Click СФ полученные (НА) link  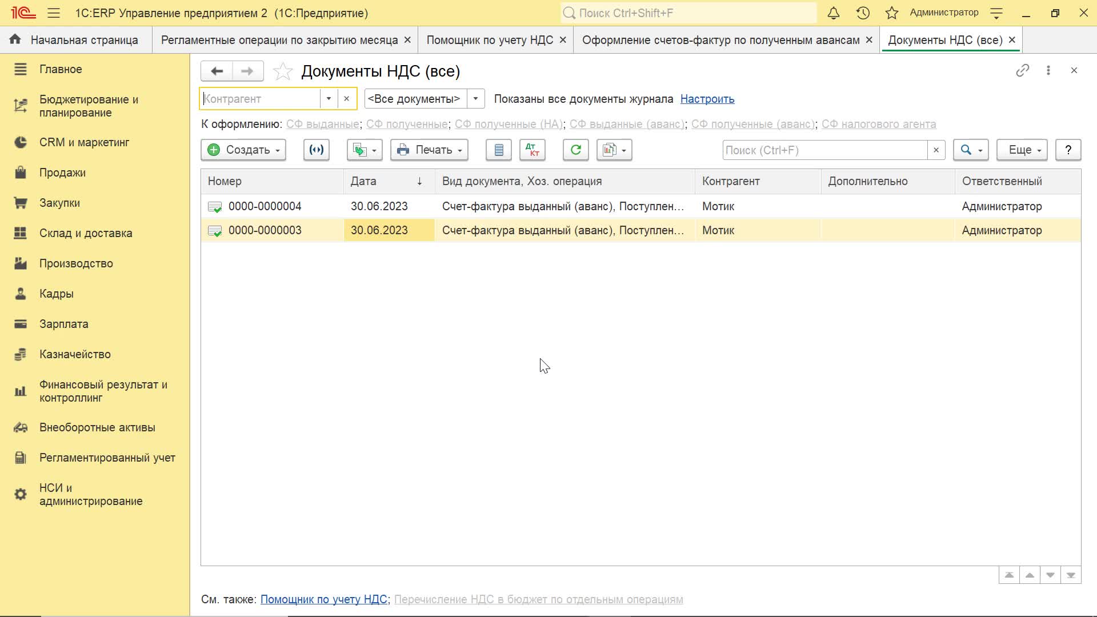(509, 124)
